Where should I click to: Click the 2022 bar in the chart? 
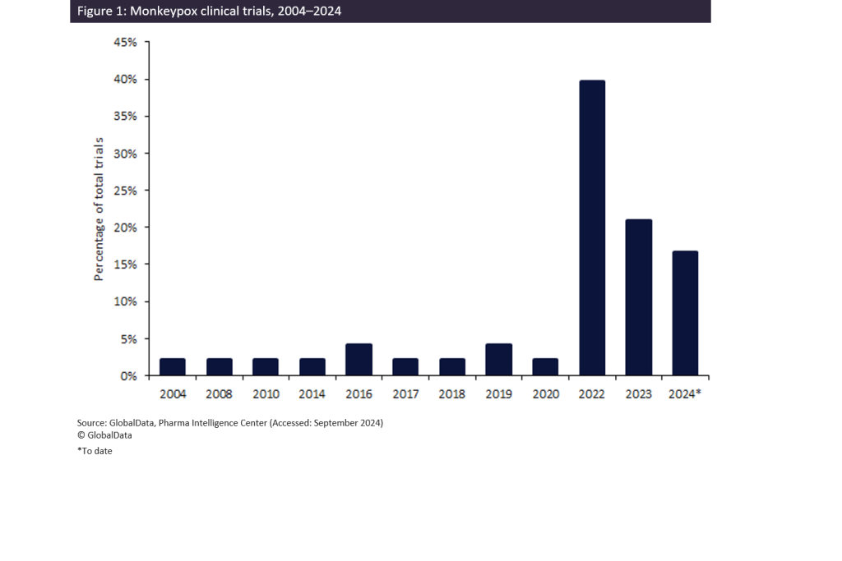[592, 228]
